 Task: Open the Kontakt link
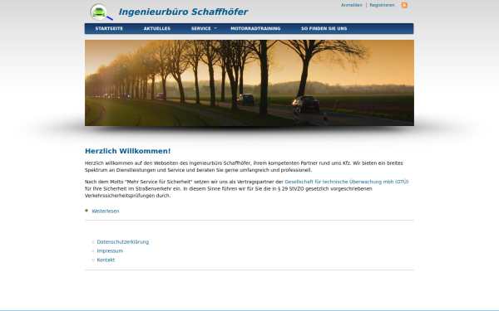[x=106, y=260]
